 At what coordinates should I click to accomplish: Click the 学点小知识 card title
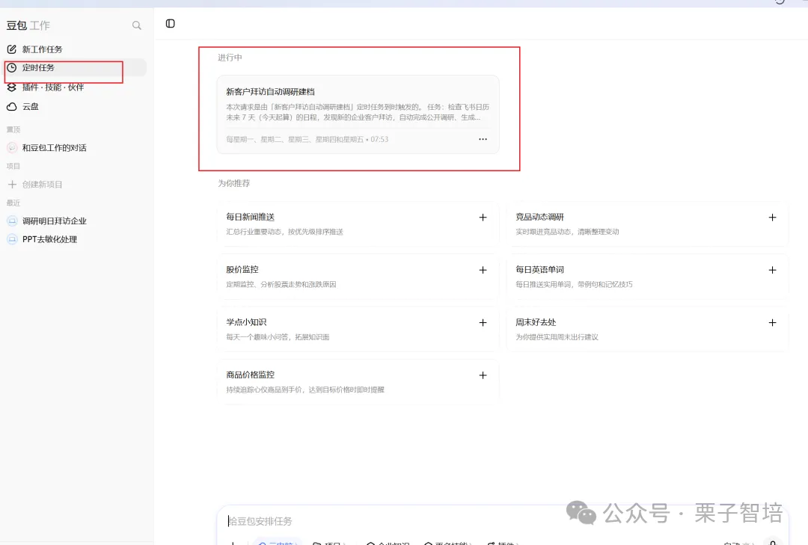coord(246,322)
